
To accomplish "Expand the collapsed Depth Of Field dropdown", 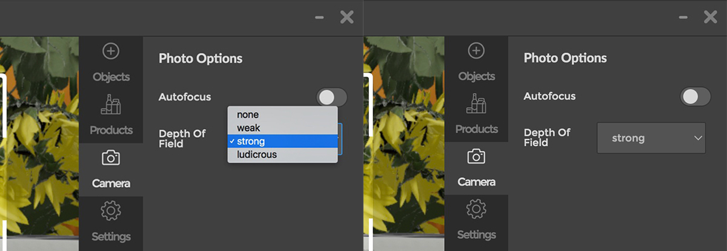I will coord(651,138).
